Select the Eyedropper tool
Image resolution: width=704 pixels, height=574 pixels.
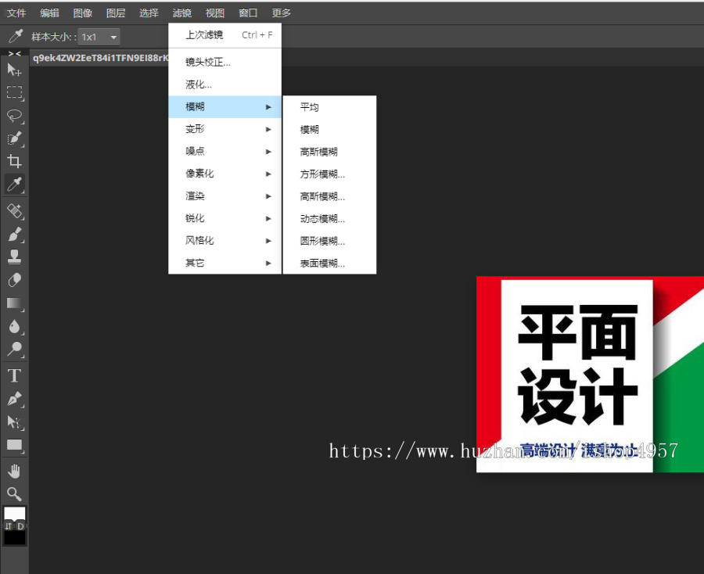coord(14,185)
